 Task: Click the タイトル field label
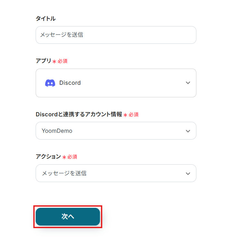(x=46, y=19)
